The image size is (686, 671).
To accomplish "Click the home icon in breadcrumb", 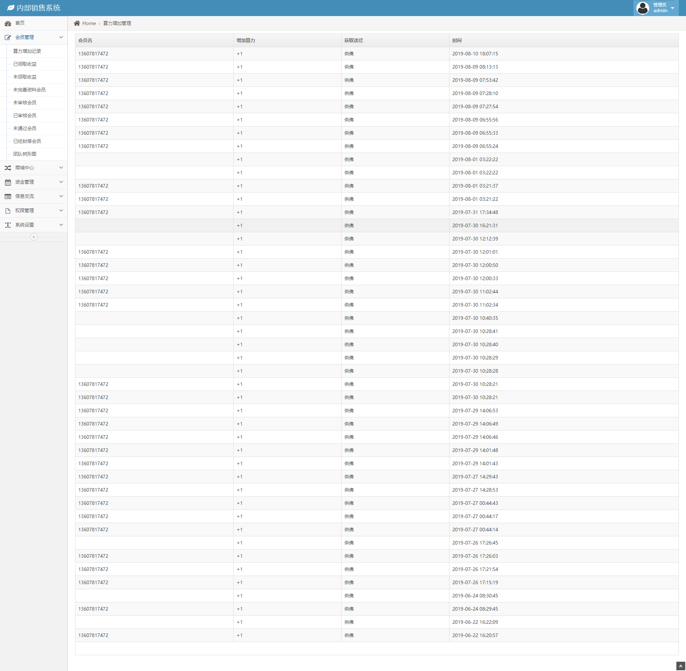I will 77,23.
